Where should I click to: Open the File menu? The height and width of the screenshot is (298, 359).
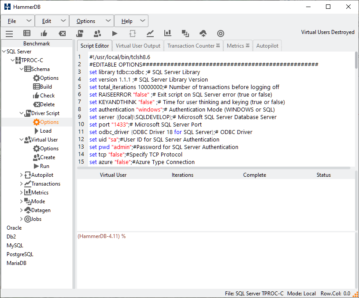(x=18, y=21)
